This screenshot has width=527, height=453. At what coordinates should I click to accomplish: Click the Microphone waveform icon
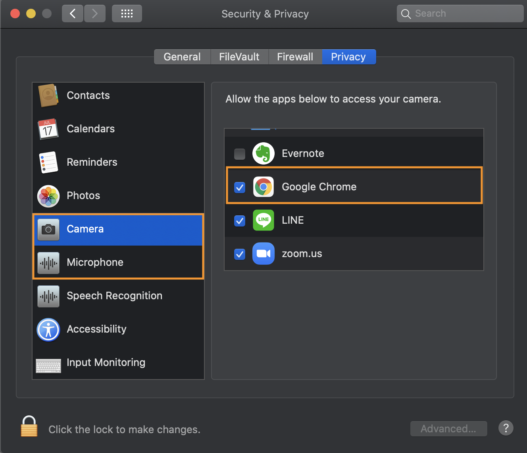click(48, 263)
